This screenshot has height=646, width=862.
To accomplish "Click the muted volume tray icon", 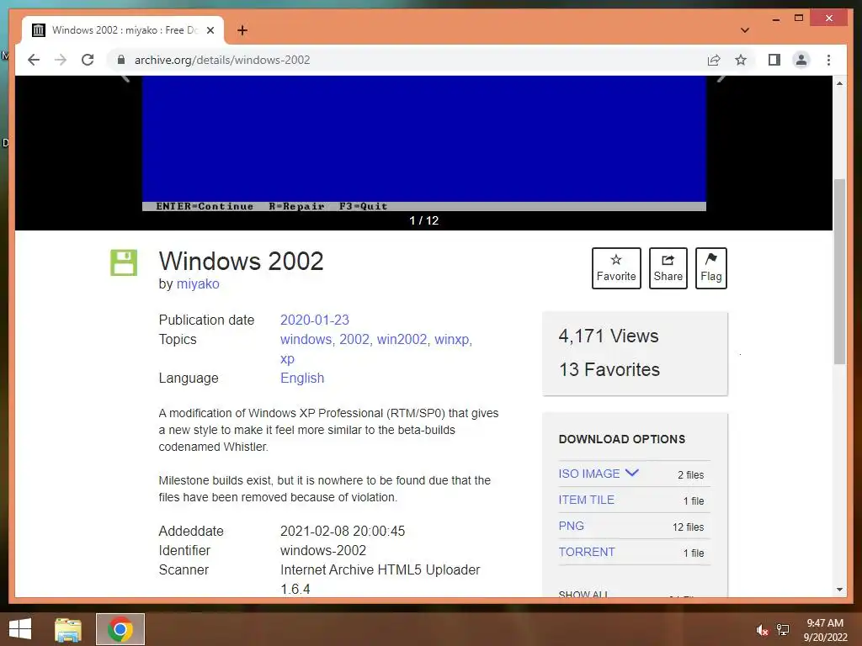I will click(762, 630).
